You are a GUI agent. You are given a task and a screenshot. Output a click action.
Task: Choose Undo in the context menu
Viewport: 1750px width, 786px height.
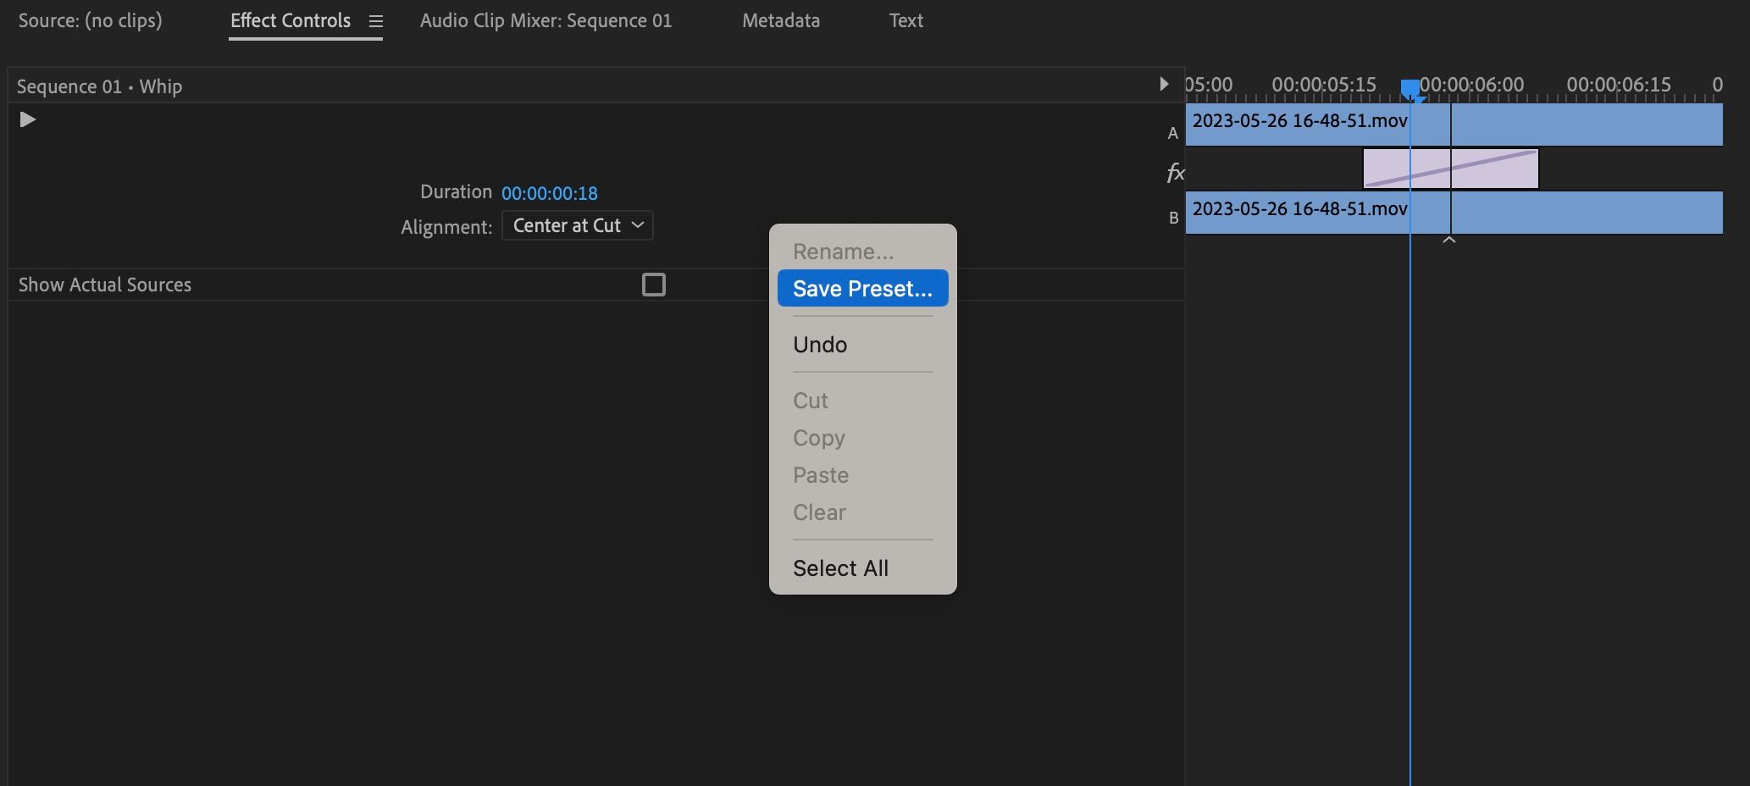863,344
